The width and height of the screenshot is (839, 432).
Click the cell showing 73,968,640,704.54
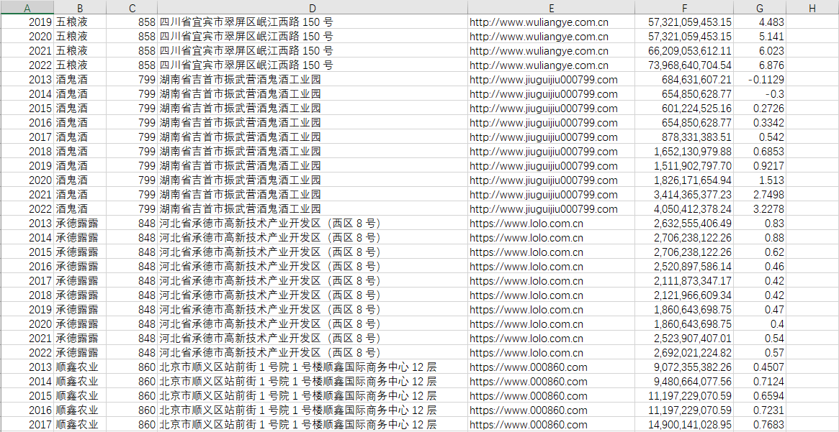[684, 65]
